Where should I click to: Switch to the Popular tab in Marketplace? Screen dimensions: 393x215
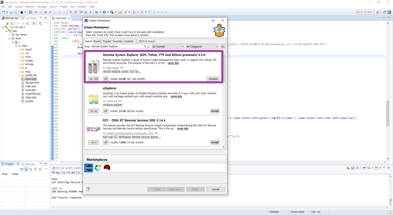pyautogui.click(x=107, y=41)
